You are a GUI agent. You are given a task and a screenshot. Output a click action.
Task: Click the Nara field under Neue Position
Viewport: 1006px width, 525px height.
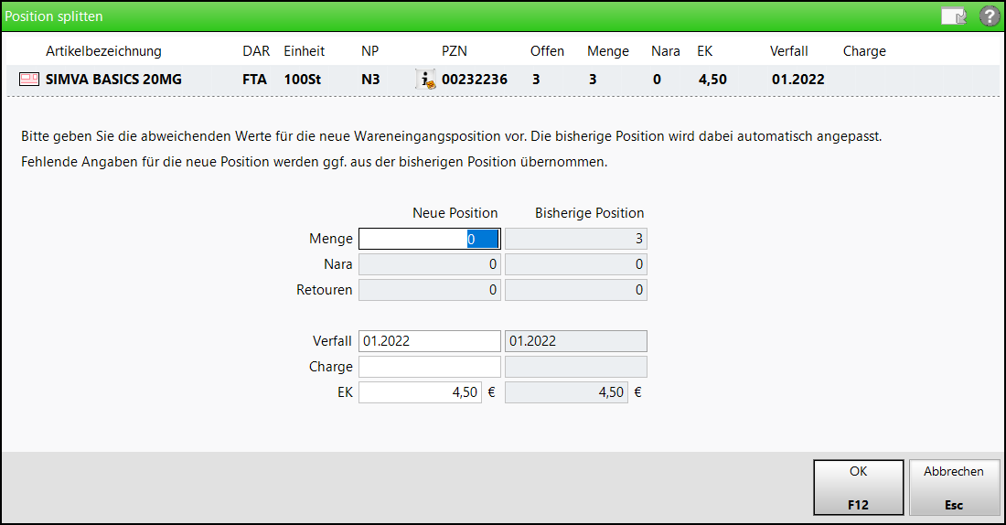point(429,264)
